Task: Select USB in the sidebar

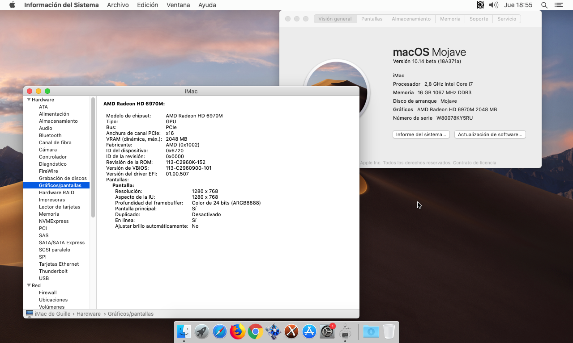Action: tap(44, 278)
